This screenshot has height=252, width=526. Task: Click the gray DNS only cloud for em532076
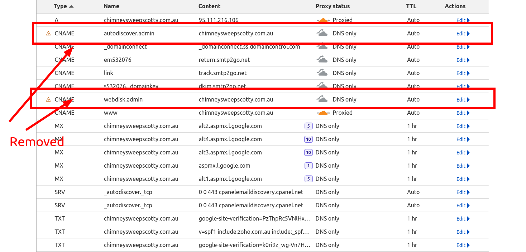pos(322,60)
